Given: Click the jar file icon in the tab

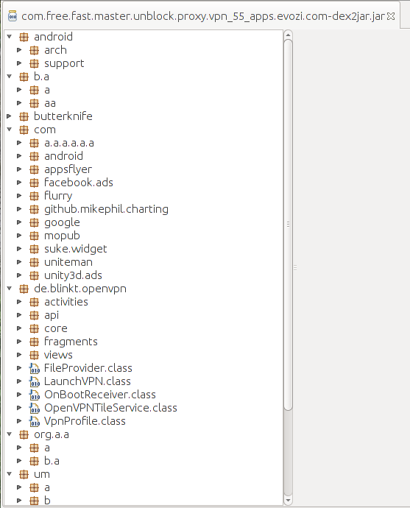Looking at the screenshot, I should tap(13, 15).
